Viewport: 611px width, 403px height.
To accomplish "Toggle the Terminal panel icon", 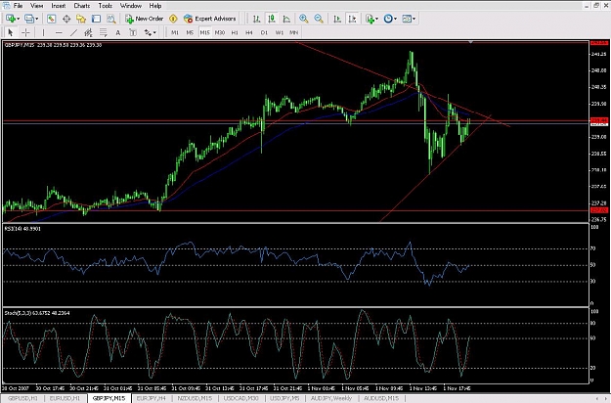I will 96,19.
